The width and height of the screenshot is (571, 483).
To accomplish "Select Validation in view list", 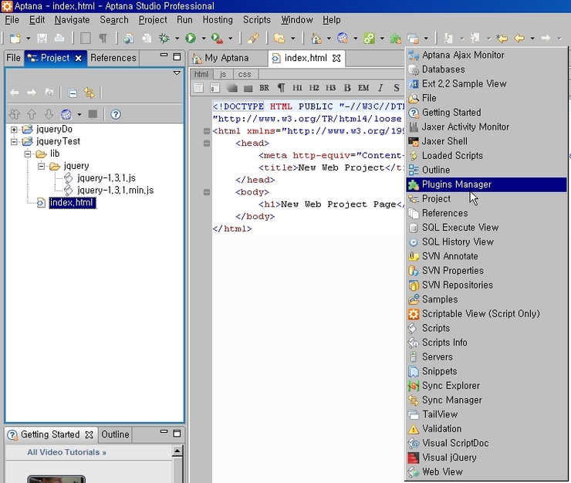I will click(486, 429).
